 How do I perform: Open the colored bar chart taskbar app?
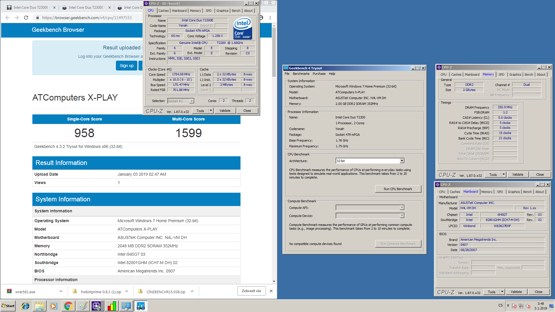112,306
